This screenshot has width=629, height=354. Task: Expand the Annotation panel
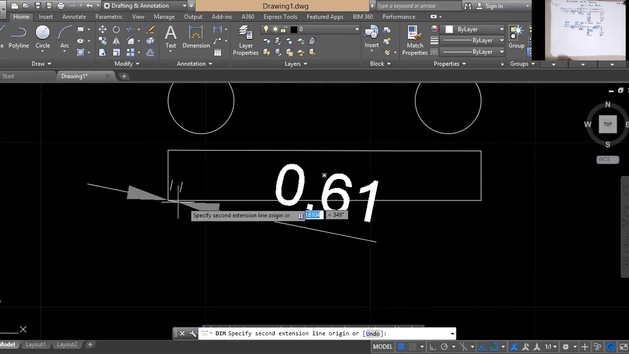coord(195,64)
